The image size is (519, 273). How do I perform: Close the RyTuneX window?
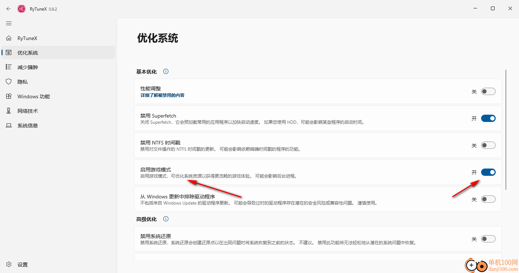click(510, 8)
